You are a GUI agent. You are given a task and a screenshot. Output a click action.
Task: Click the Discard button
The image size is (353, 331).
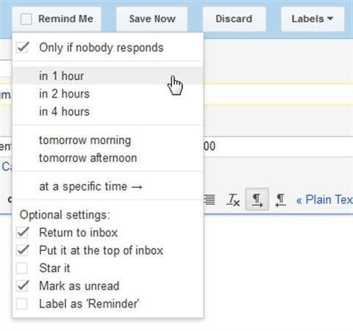click(234, 19)
